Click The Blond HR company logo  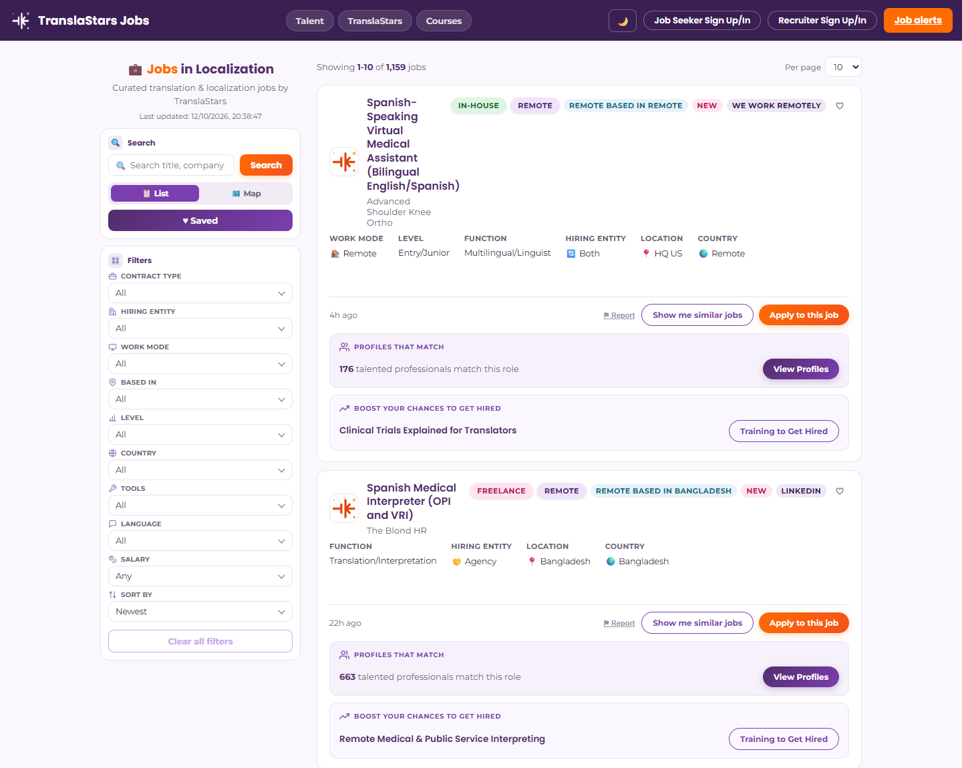click(344, 508)
